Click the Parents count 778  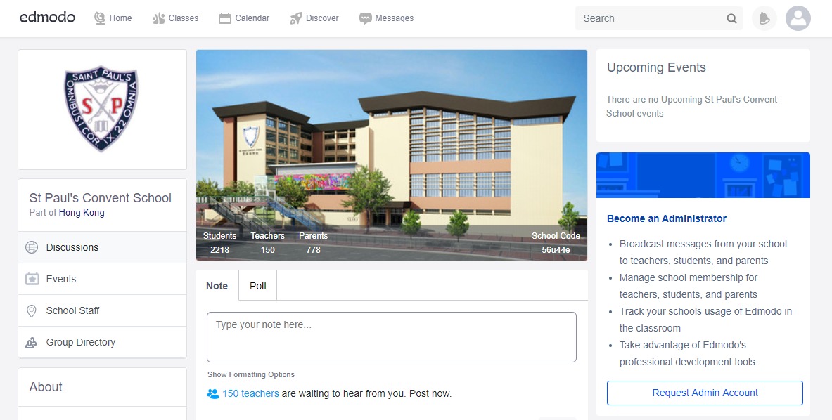click(314, 249)
